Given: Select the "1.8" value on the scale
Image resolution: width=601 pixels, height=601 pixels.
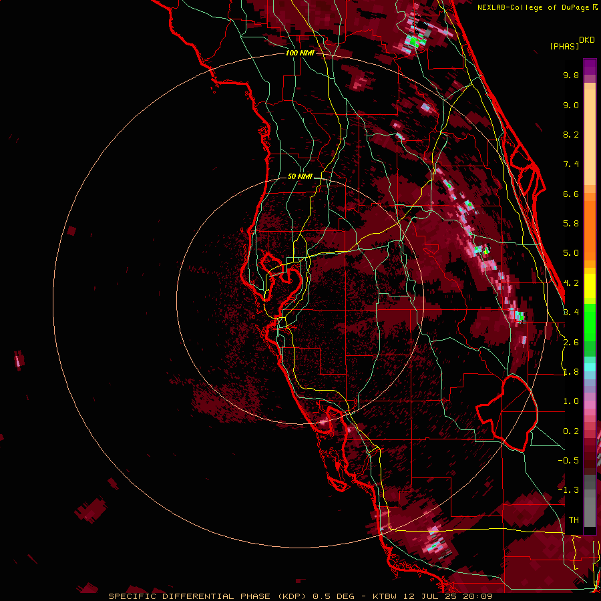Looking at the screenshot, I should 571,372.
